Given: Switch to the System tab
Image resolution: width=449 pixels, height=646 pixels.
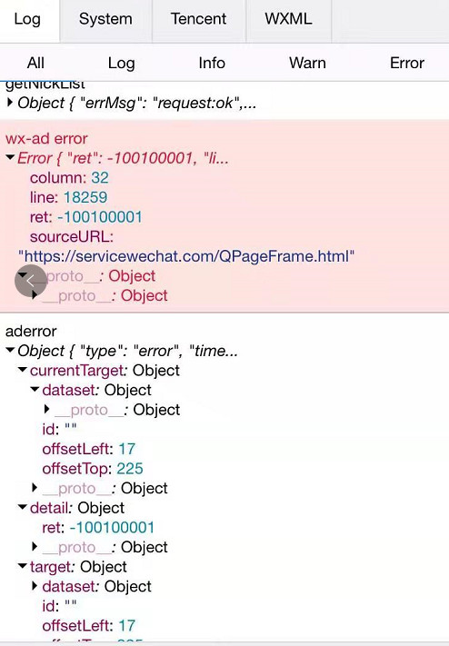Looking at the screenshot, I should point(105,19).
